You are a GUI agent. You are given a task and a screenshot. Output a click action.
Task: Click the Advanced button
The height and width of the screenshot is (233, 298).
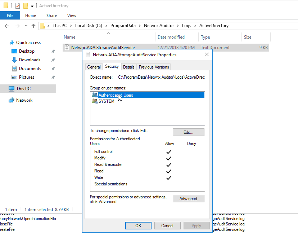click(x=188, y=198)
